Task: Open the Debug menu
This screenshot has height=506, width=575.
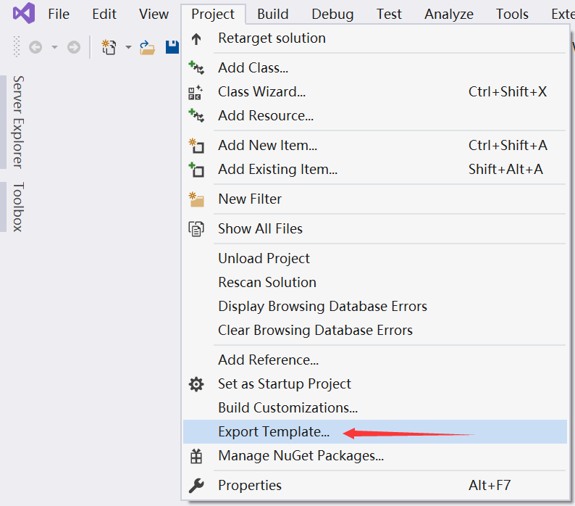Action: (x=332, y=14)
